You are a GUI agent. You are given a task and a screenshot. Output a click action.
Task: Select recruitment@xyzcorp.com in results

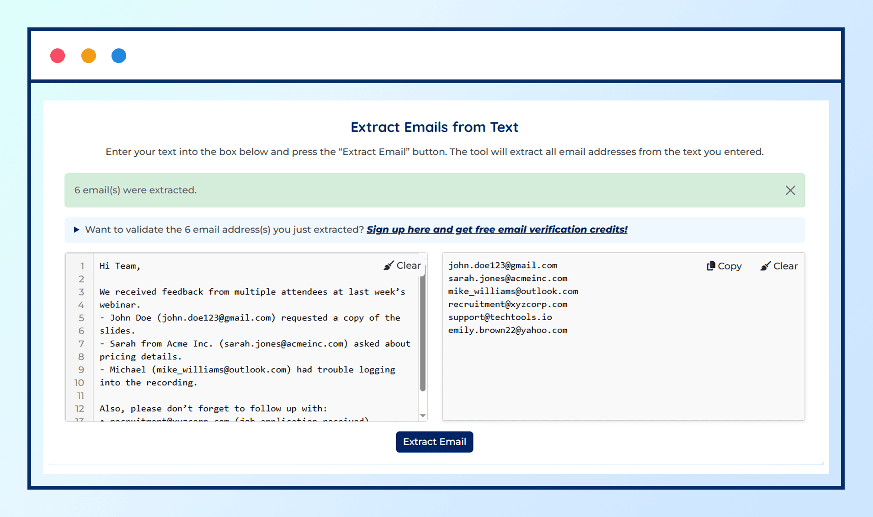(x=508, y=304)
